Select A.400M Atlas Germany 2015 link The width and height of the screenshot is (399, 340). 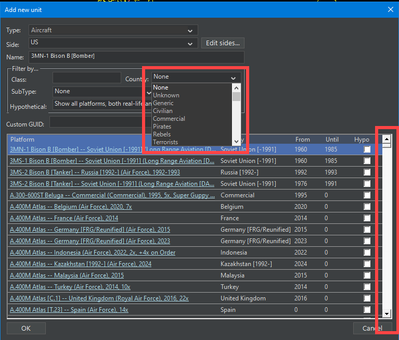click(x=90, y=230)
